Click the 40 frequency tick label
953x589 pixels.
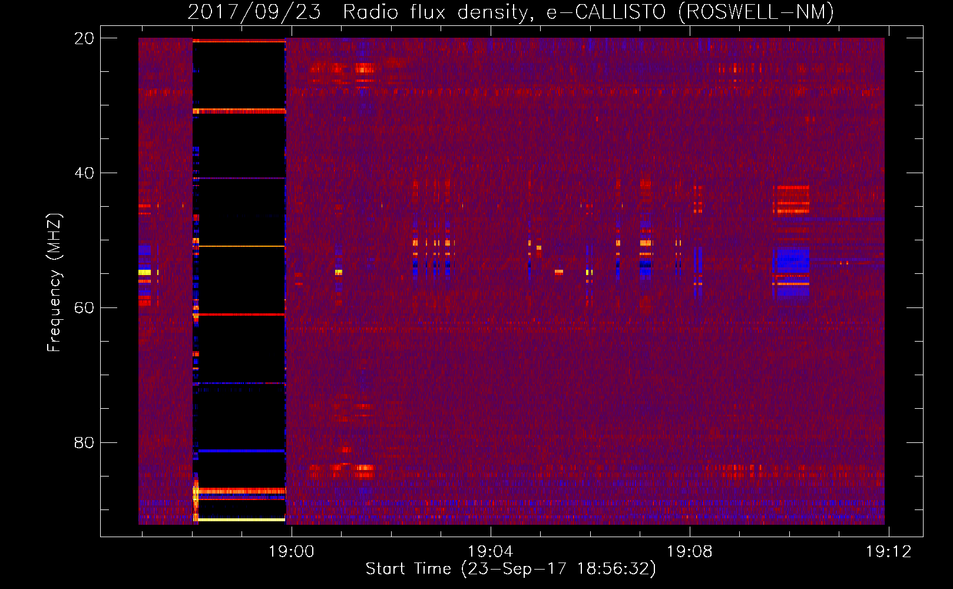84,173
